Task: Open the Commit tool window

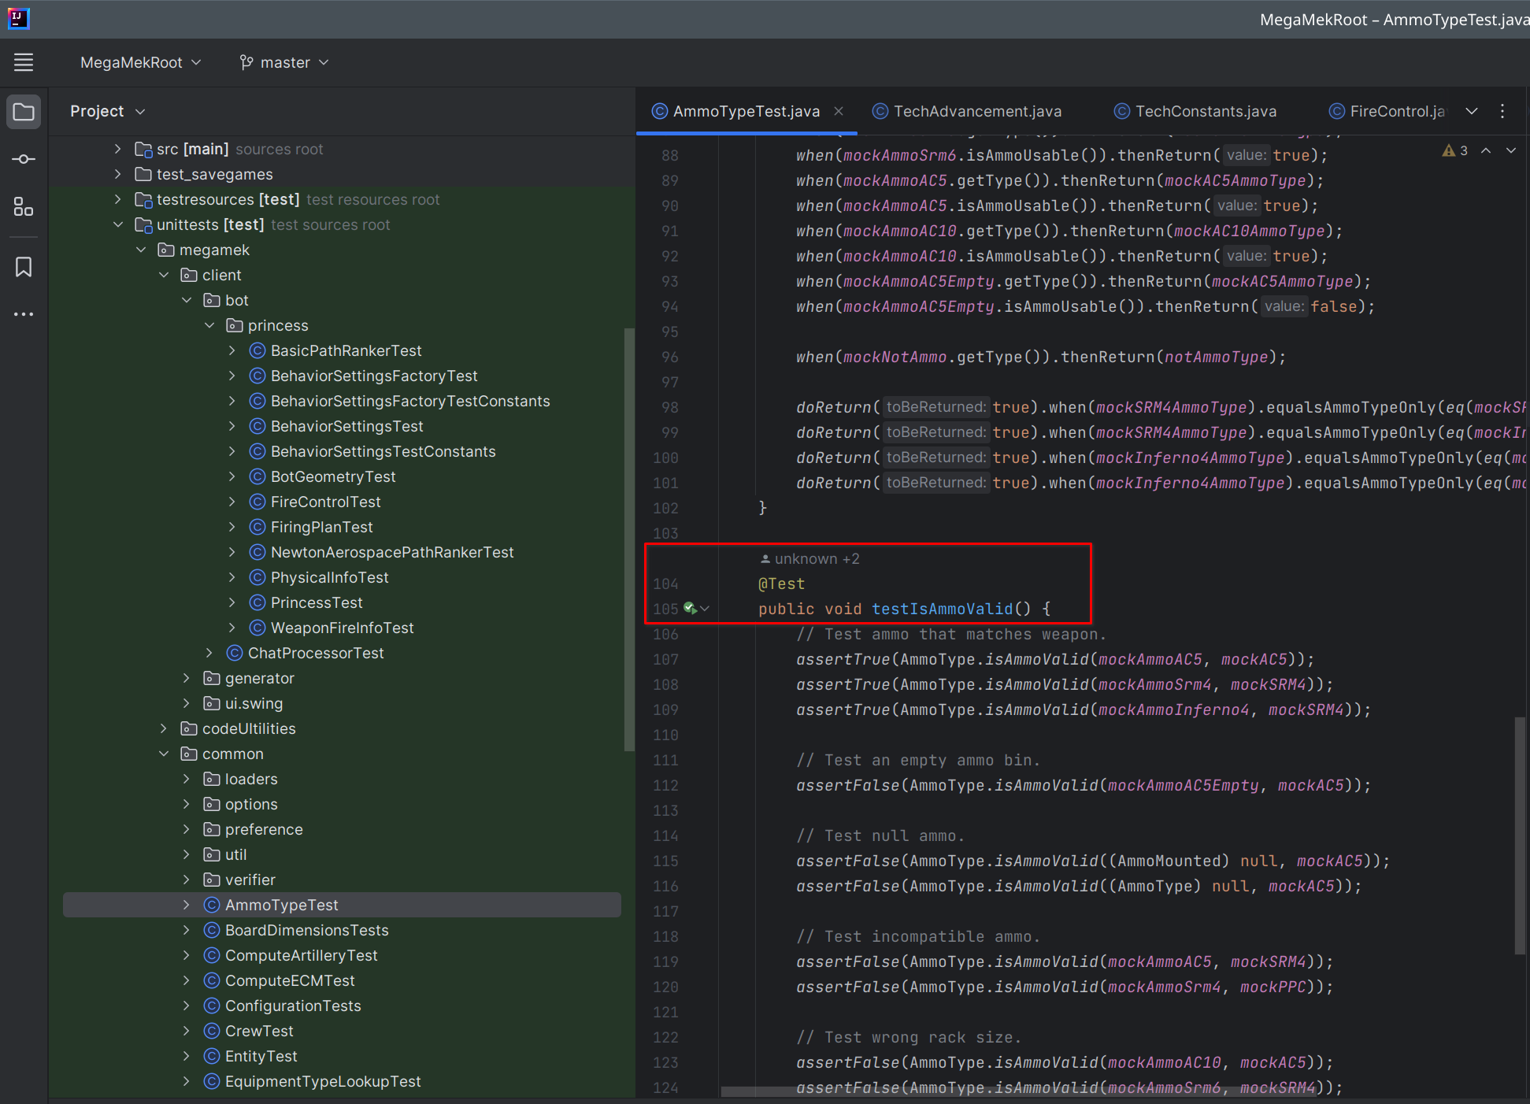Action: click(23, 159)
